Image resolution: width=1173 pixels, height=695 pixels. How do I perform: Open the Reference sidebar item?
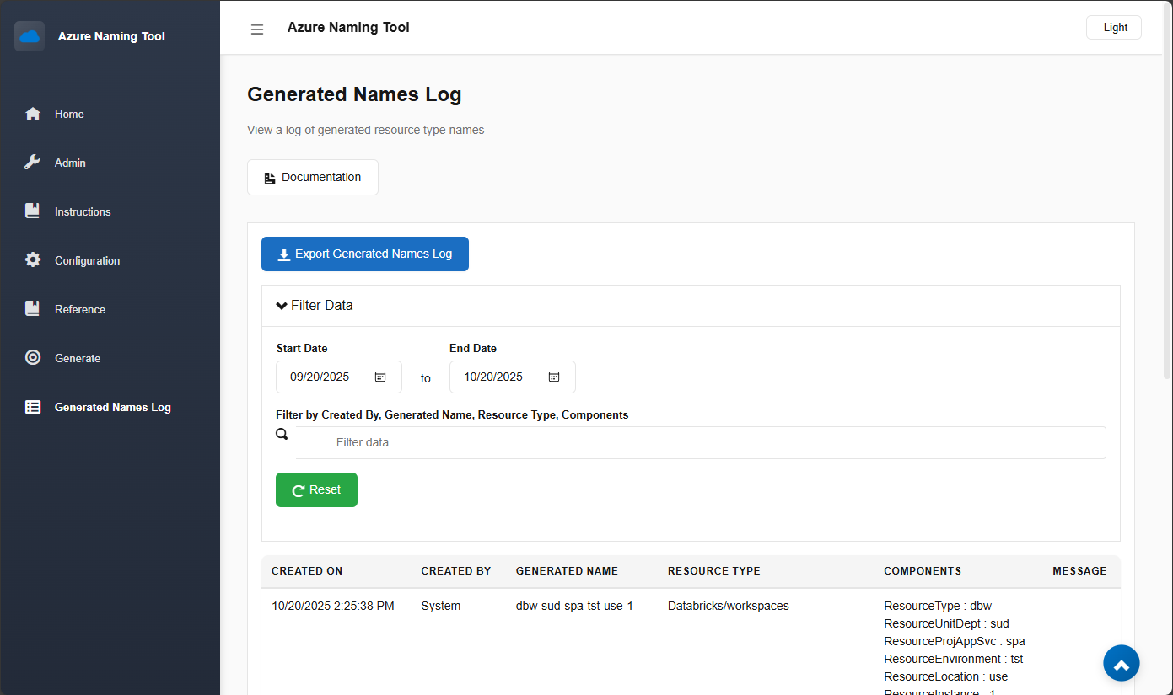point(79,309)
